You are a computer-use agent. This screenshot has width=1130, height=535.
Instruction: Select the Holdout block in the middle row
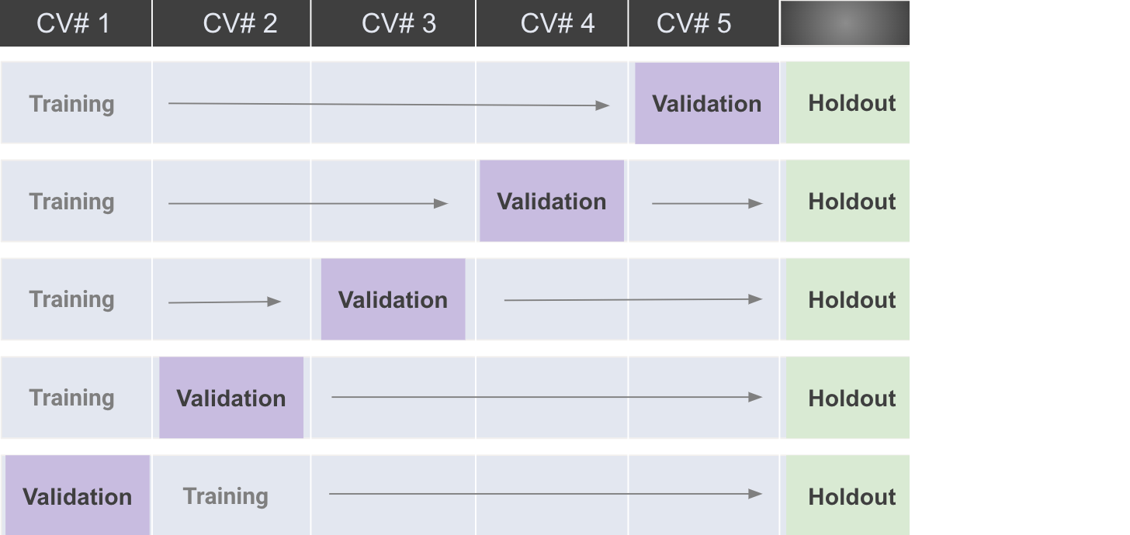851,300
